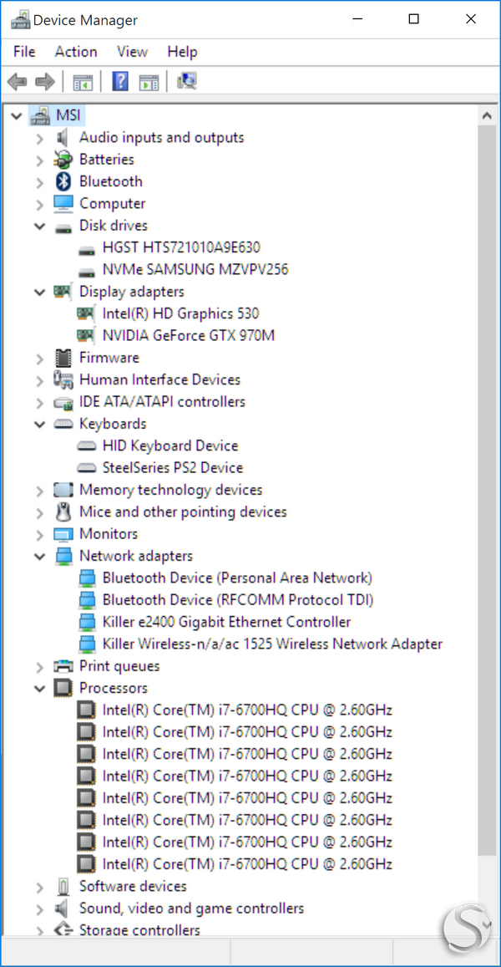This screenshot has height=967, width=501.
Task: Select the Bluetooth category icon
Action: click(x=63, y=181)
